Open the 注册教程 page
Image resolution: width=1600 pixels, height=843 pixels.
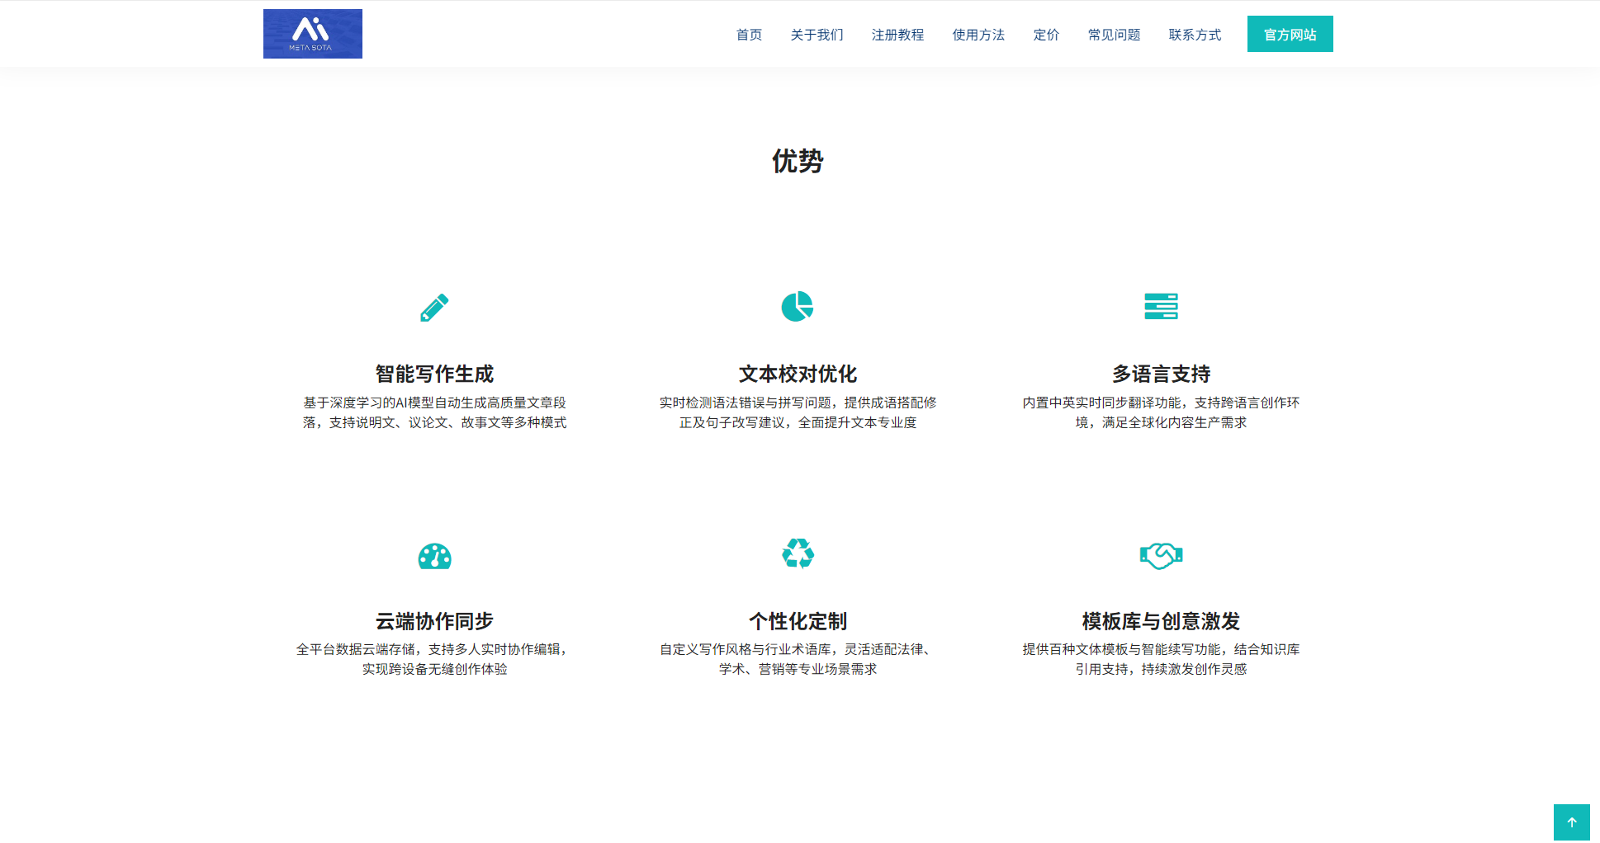[x=897, y=35]
